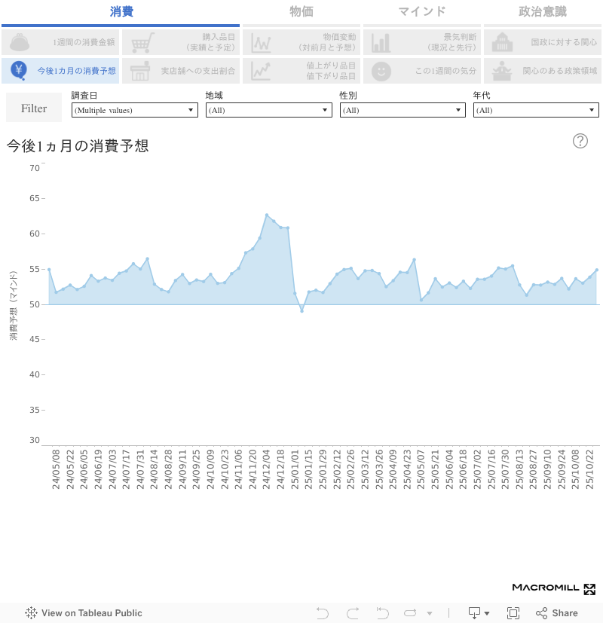Switch to the 物価 tab

pos(301,12)
